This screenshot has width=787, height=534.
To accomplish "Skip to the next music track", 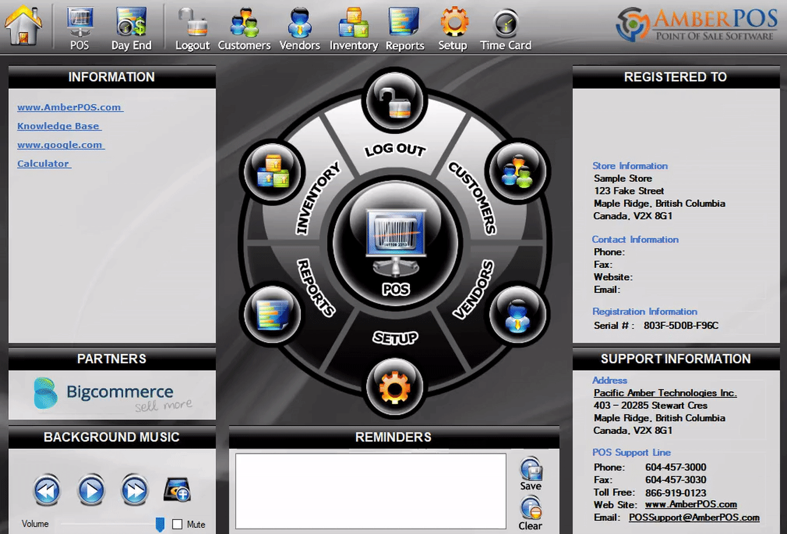I will (135, 490).
